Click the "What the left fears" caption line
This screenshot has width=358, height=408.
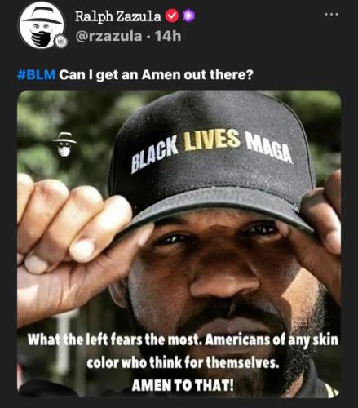coord(183,340)
